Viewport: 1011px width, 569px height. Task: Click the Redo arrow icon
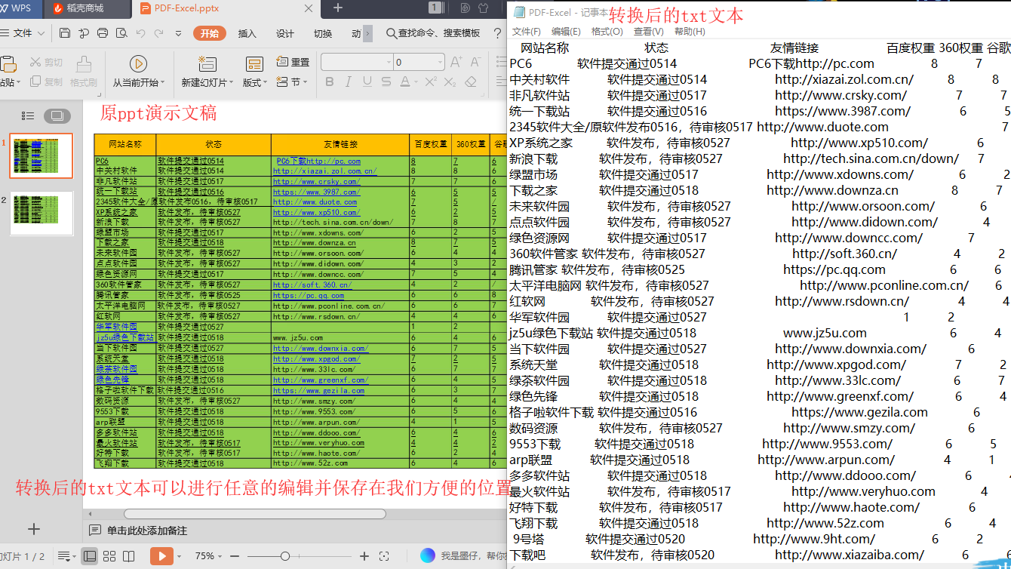(x=159, y=33)
